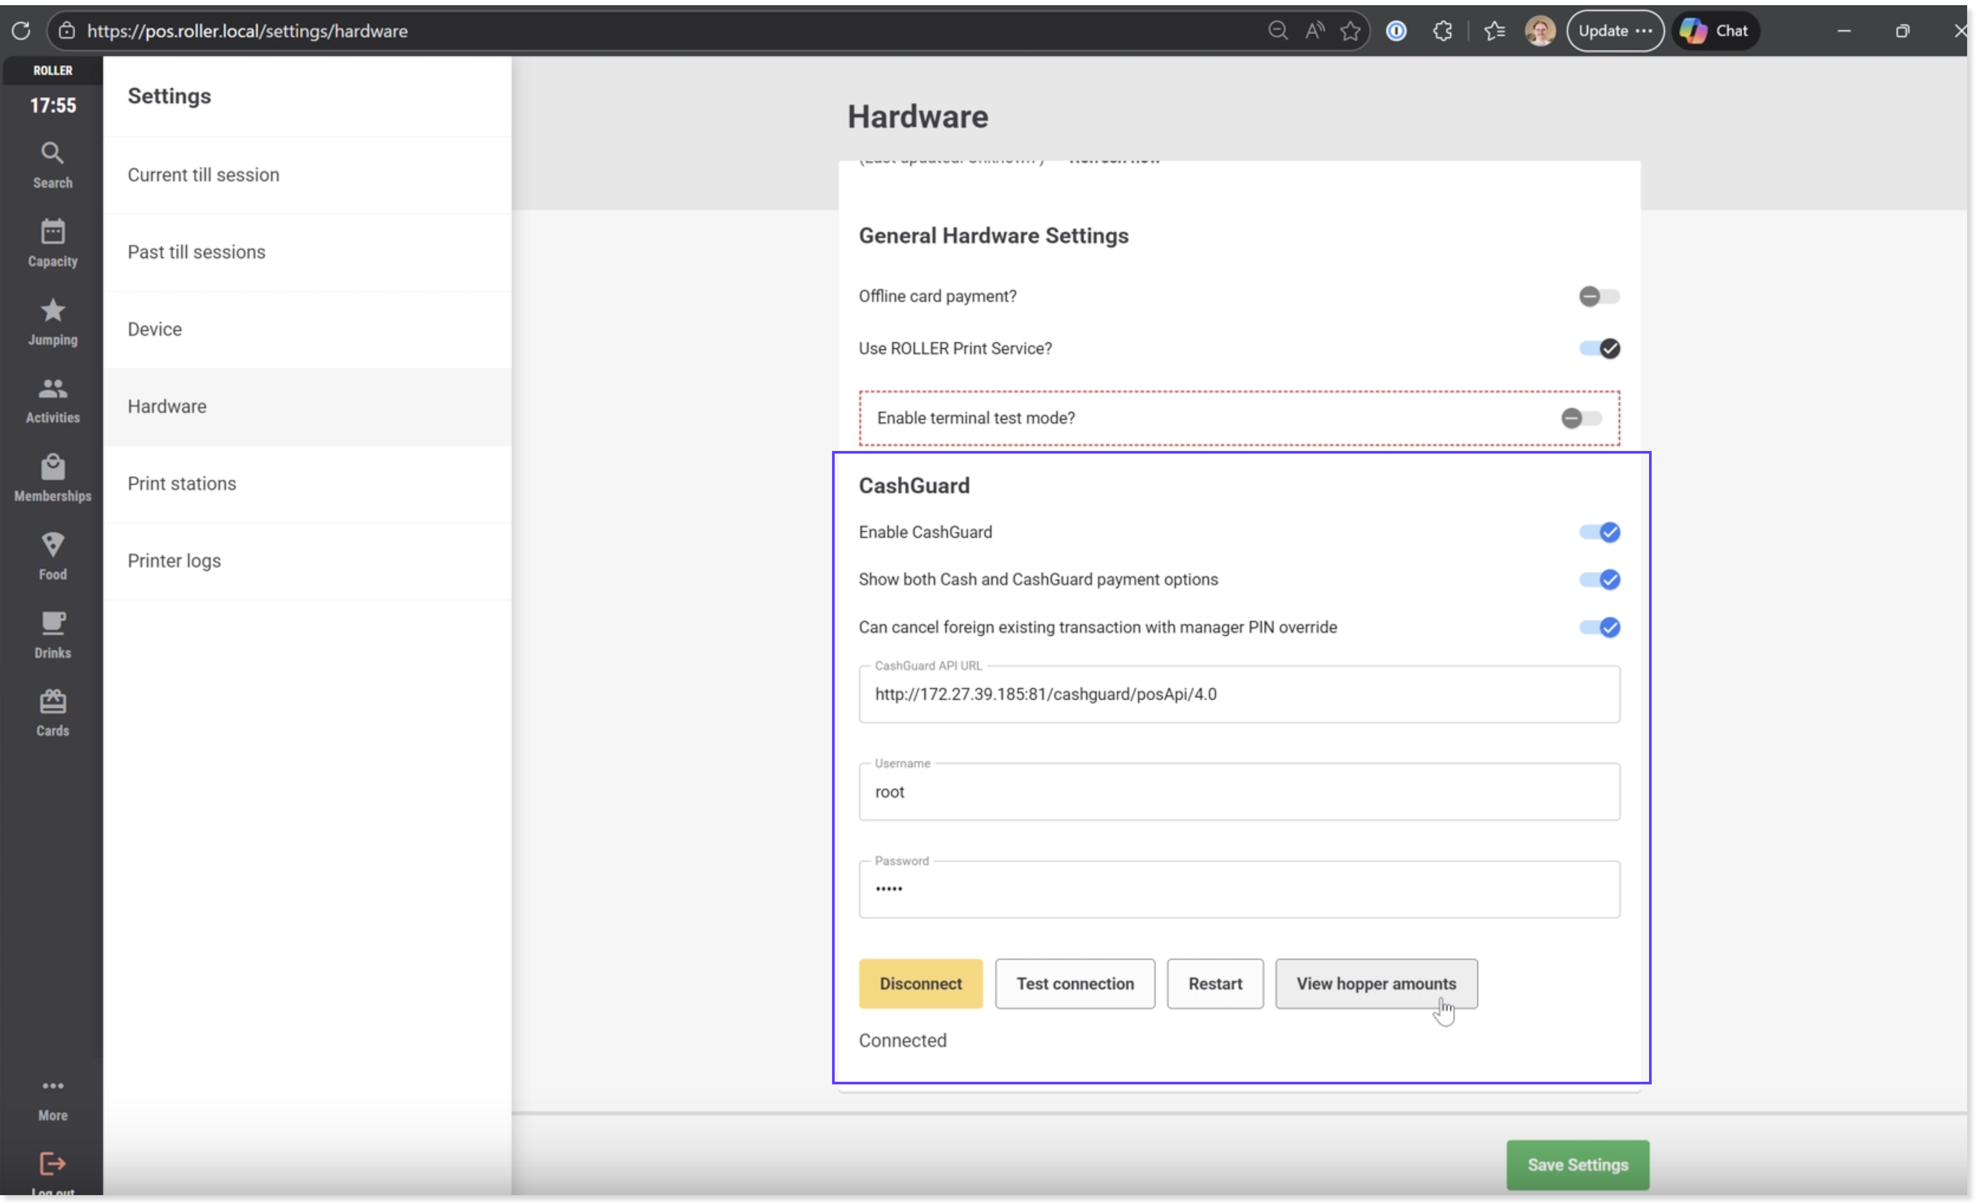Select the Jumping star icon
Screen dimensions: 1976x1204
pos(52,321)
